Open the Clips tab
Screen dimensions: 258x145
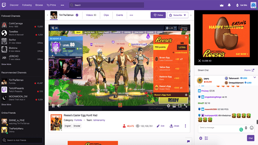click(106, 15)
